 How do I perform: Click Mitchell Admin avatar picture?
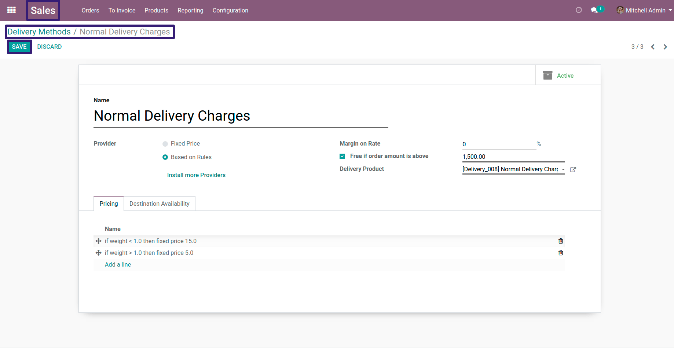pos(620,10)
